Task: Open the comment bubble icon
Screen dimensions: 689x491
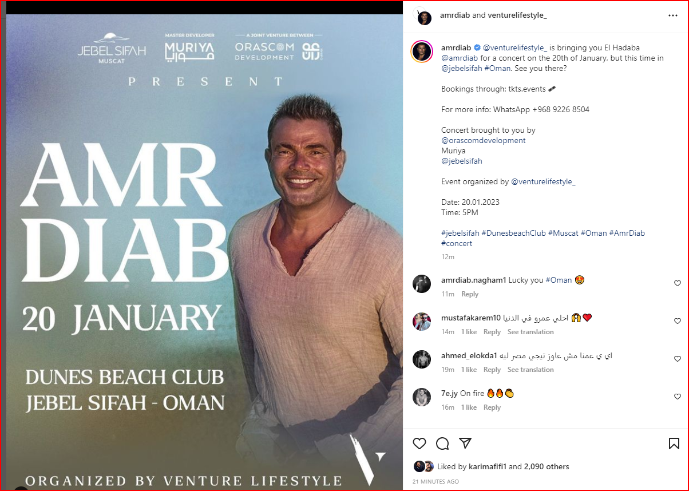Action: pos(442,444)
